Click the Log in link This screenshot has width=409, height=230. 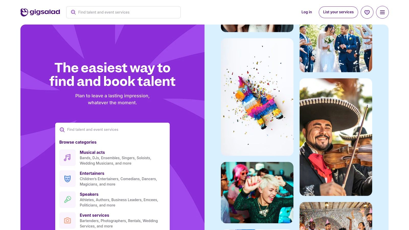[306, 12]
